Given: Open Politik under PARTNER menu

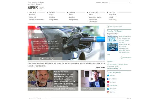Looking at the screenshot, I should coord(111,17).
